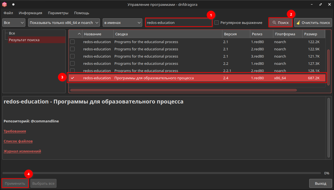Click the Выход button
The image size is (334, 190).
click(x=321, y=184)
